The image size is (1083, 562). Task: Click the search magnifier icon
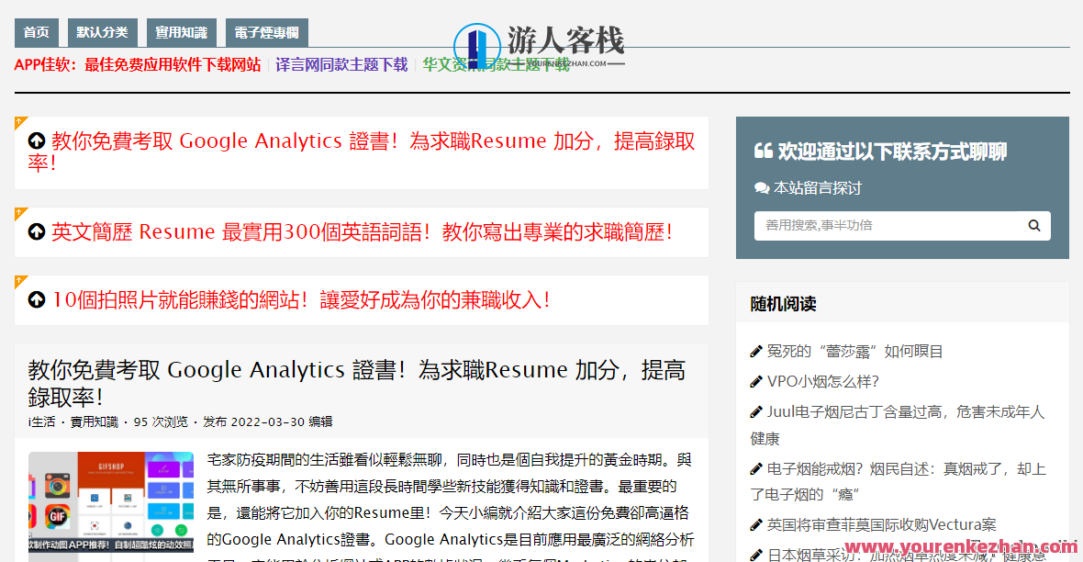tap(1034, 225)
